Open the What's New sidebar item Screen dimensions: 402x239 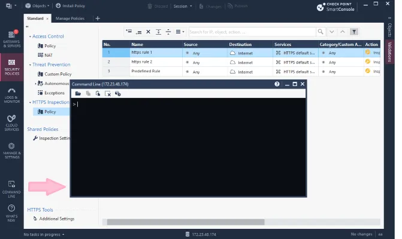(11, 213)
